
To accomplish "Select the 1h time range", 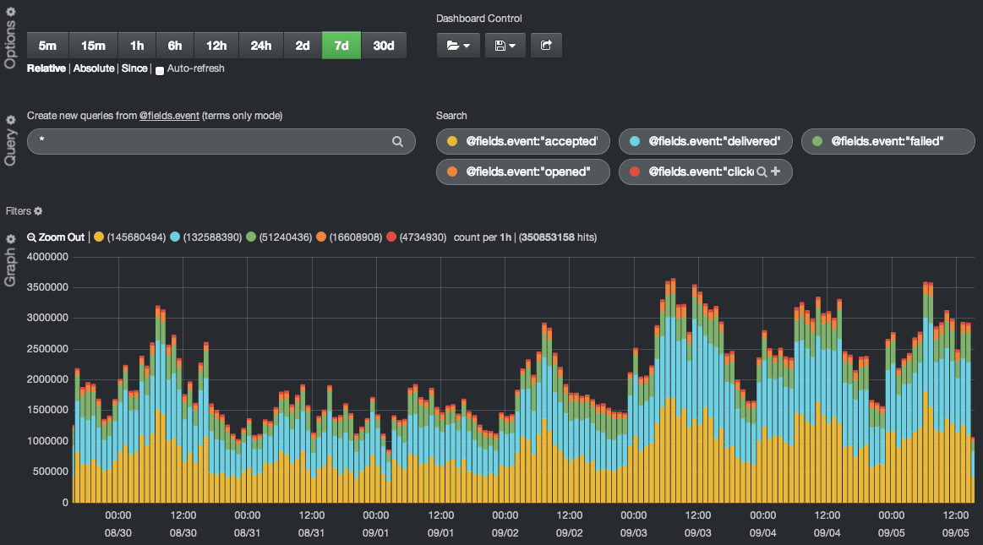I will coord(137,45).
